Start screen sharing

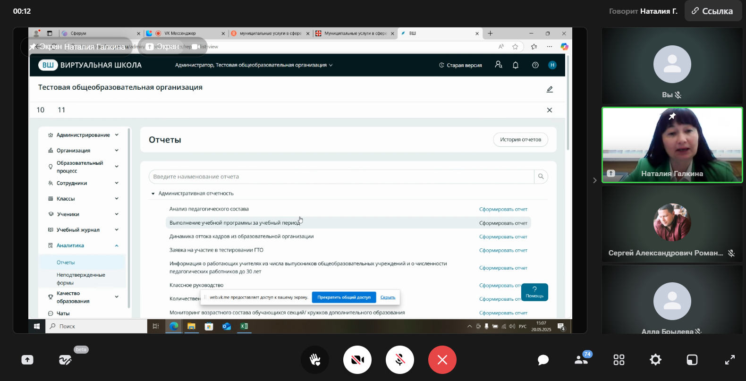(x=27, y=360)
